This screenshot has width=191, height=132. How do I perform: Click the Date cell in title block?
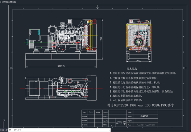[x=98, y=112]
